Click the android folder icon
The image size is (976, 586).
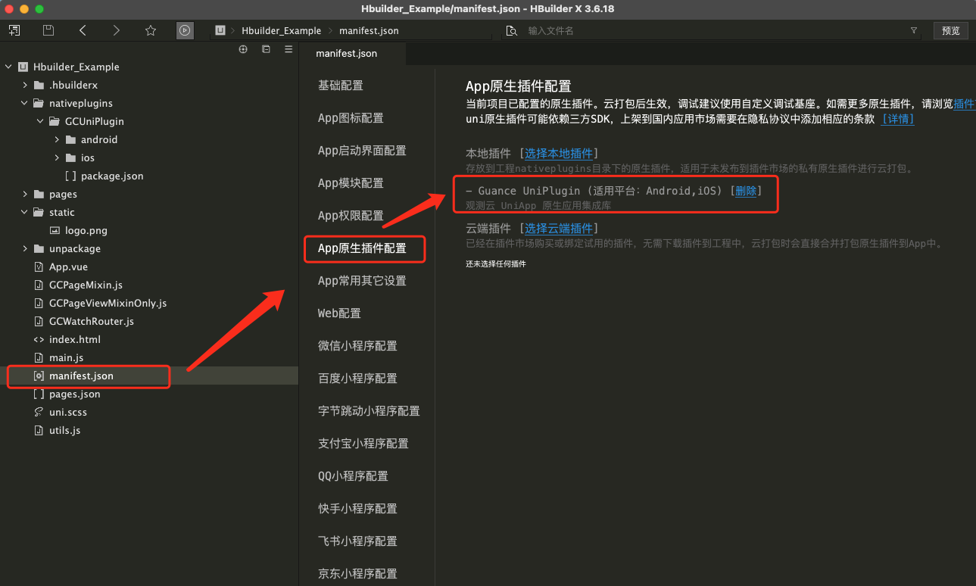pyautogui.click(x=70, y=139)
